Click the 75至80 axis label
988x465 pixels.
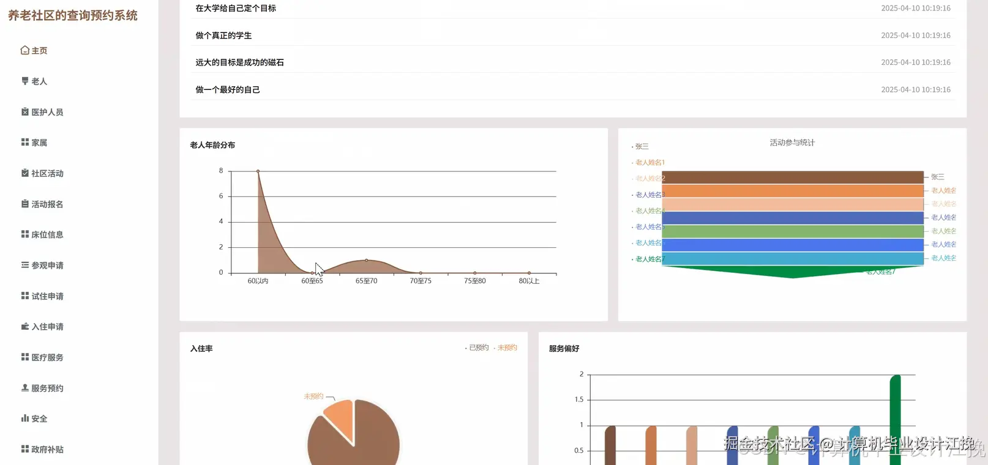[475, 281]
